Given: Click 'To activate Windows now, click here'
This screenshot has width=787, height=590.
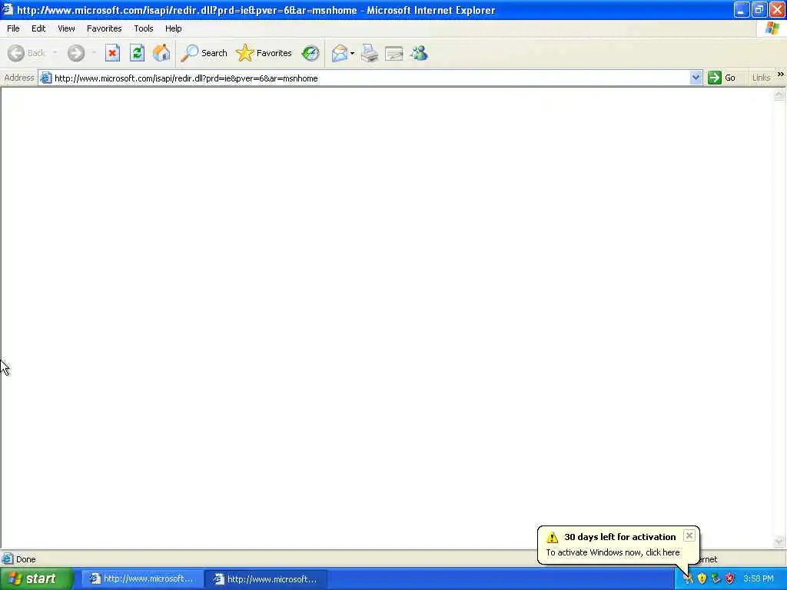Looking at the screenshot, I should 613,552.
